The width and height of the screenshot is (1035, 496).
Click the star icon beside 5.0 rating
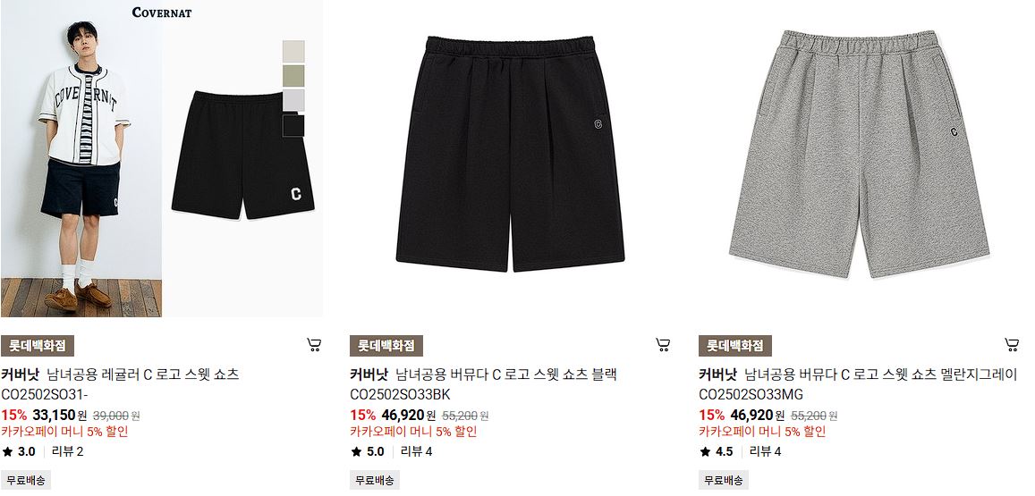pos(356,452)
